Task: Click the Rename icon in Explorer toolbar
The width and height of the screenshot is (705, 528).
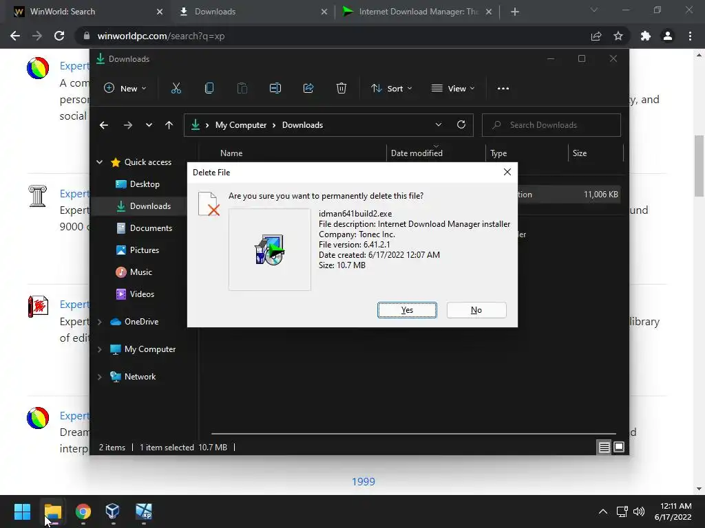Action: (x=275, y=88)
